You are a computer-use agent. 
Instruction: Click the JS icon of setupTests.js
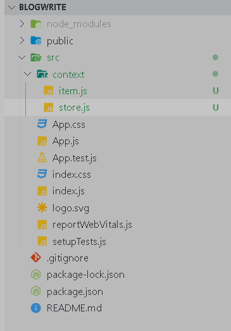pyautogui.click(x=42, y=241)
